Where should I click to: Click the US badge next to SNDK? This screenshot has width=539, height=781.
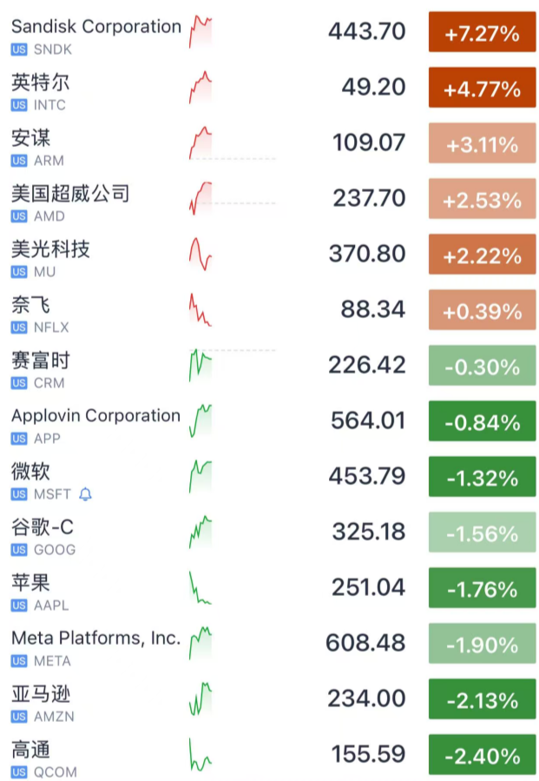pyautogui.click(x=19, y=50)
